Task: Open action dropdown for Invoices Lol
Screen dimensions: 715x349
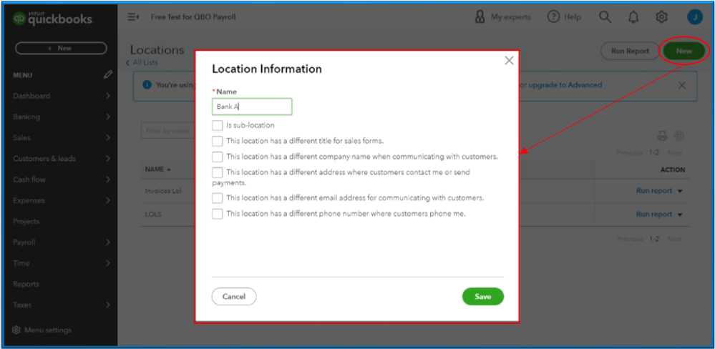Action: click(680, 192)
